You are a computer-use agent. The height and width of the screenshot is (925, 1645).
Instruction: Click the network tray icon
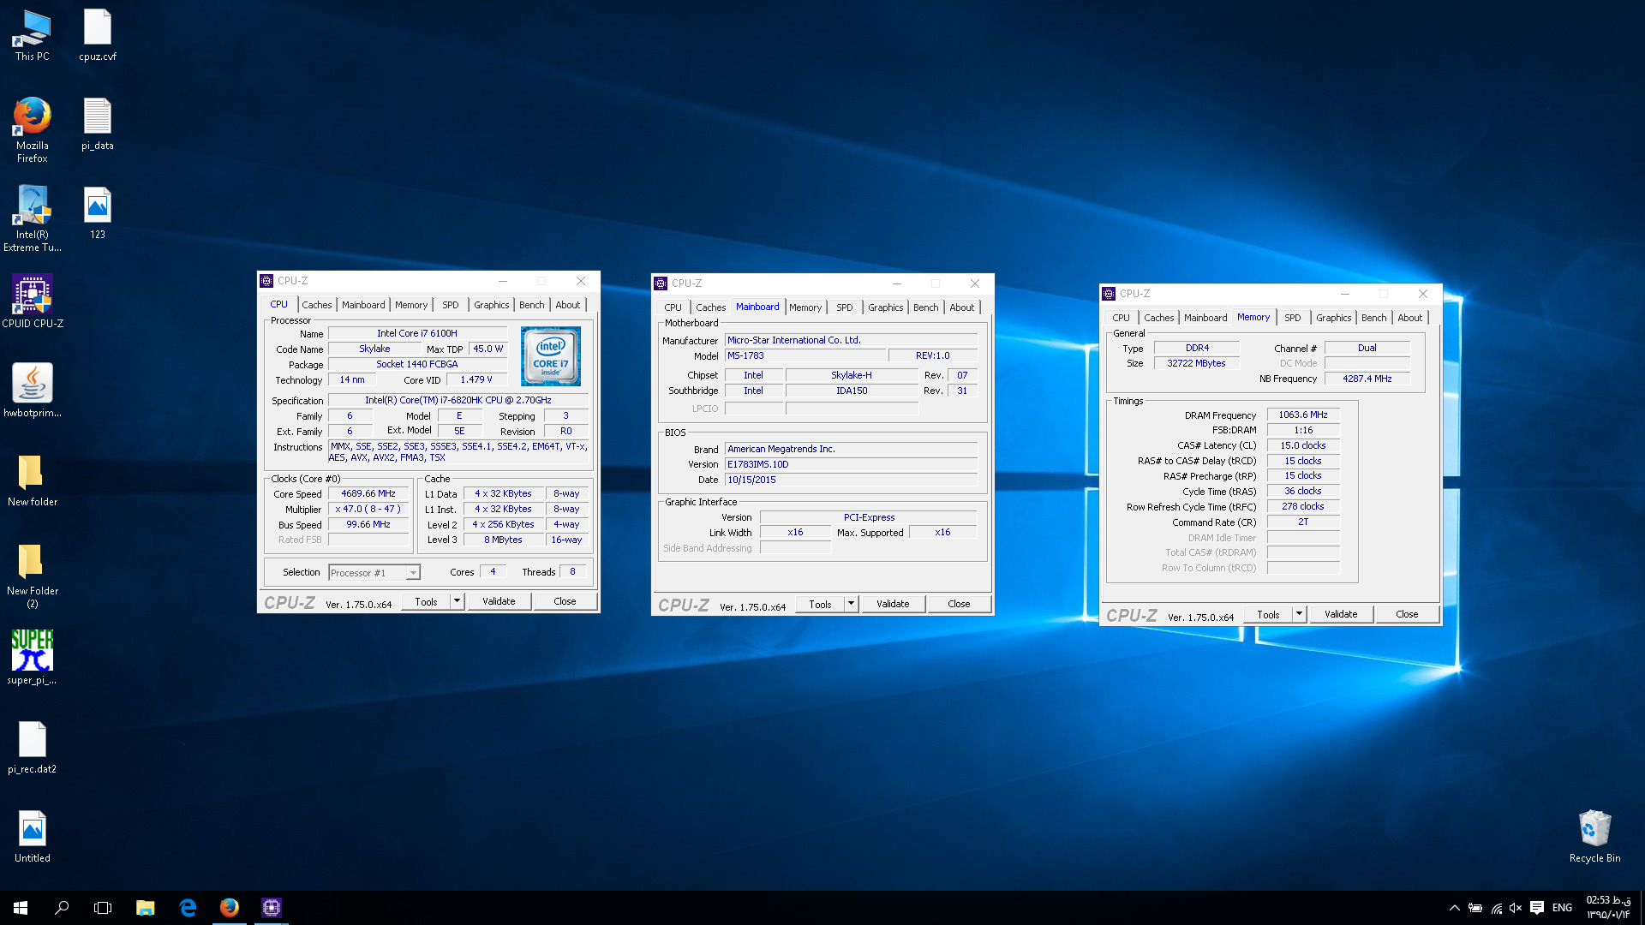pyautogui.click(x=1496, y=908)
